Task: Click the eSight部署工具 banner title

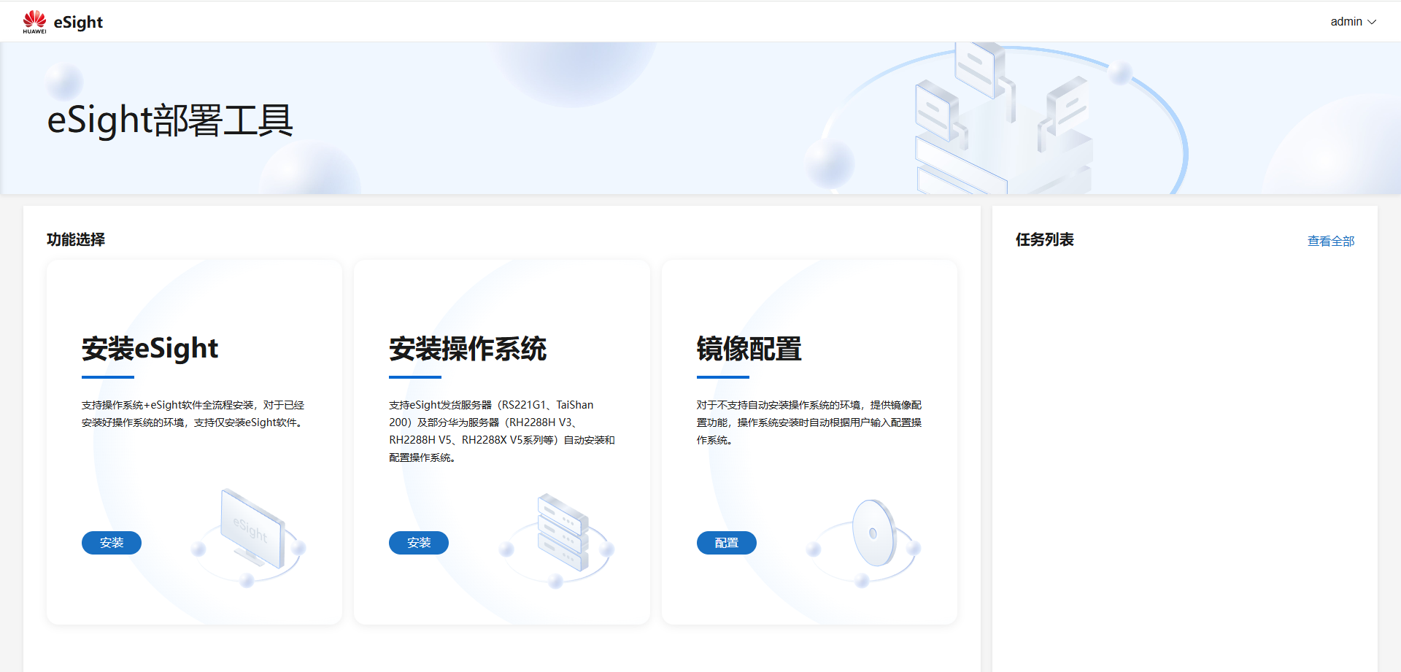Action: point(170,120)
